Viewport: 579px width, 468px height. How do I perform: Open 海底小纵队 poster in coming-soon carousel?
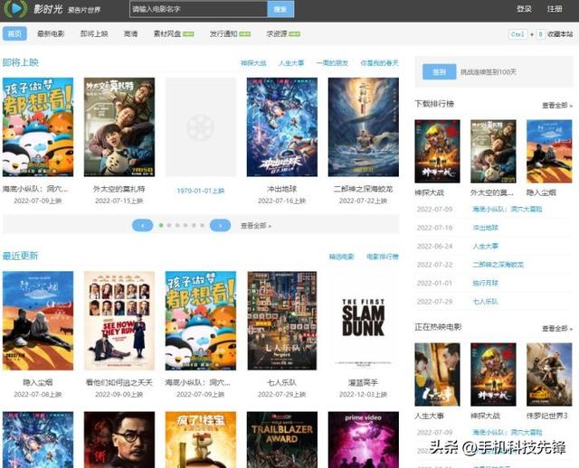pyautogui.click(x=38, y=126)
